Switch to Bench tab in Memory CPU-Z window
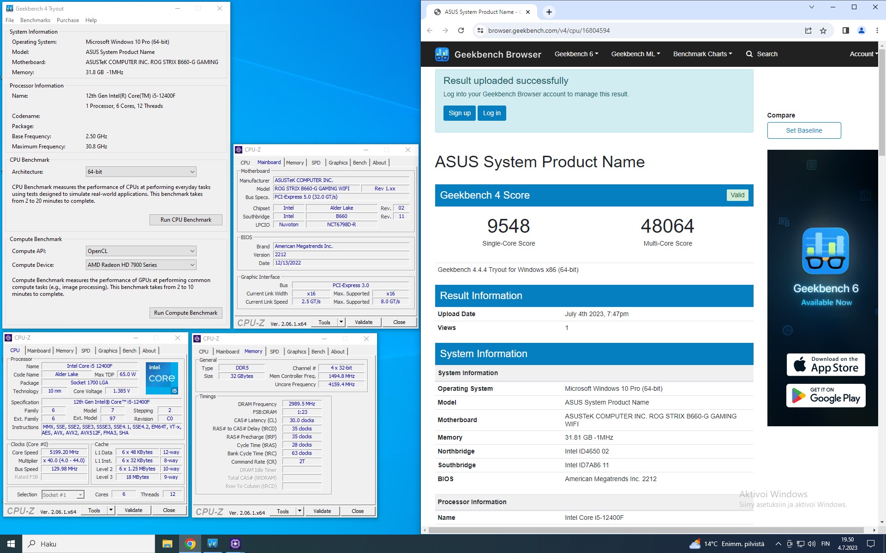This screenshot has height=553, width=886. pos(318,352)
